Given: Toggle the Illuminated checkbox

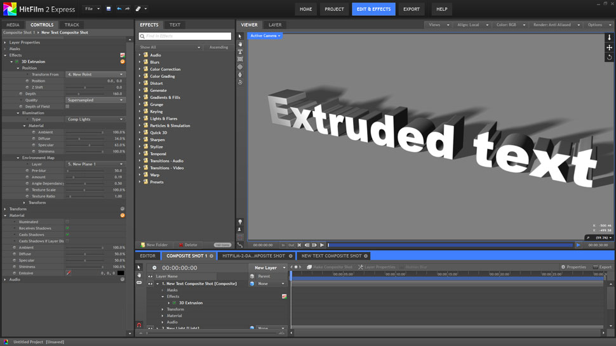Looking at the screenshot, I should coord(67,222).
